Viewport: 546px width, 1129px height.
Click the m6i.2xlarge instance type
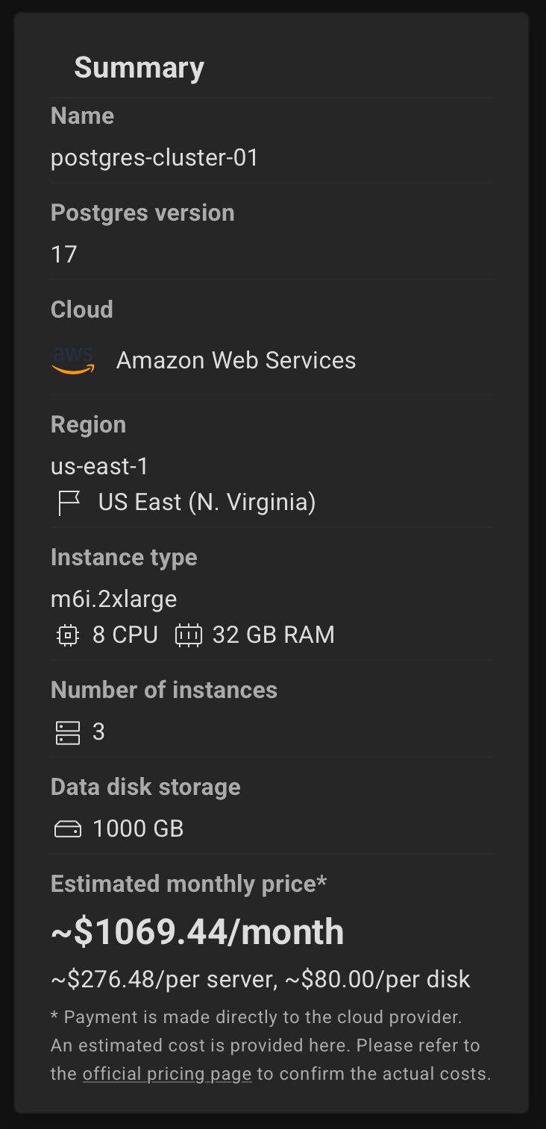pyautogui.click(x=114, y=599)
